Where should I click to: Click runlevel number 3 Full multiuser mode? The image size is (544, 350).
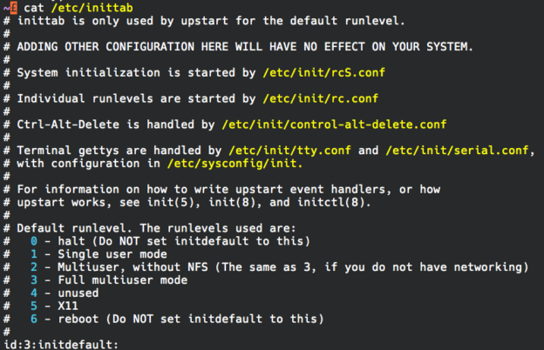click(32, 279)
